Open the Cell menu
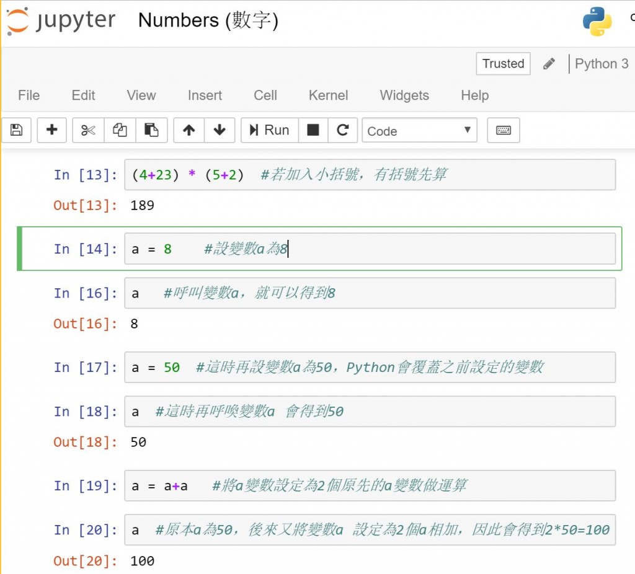The width and height of the screenshot is (635, 574). (x=265, y=95)
